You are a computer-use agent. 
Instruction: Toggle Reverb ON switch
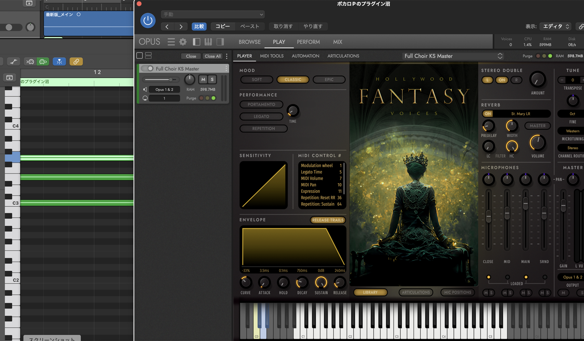tap(488, 114)
